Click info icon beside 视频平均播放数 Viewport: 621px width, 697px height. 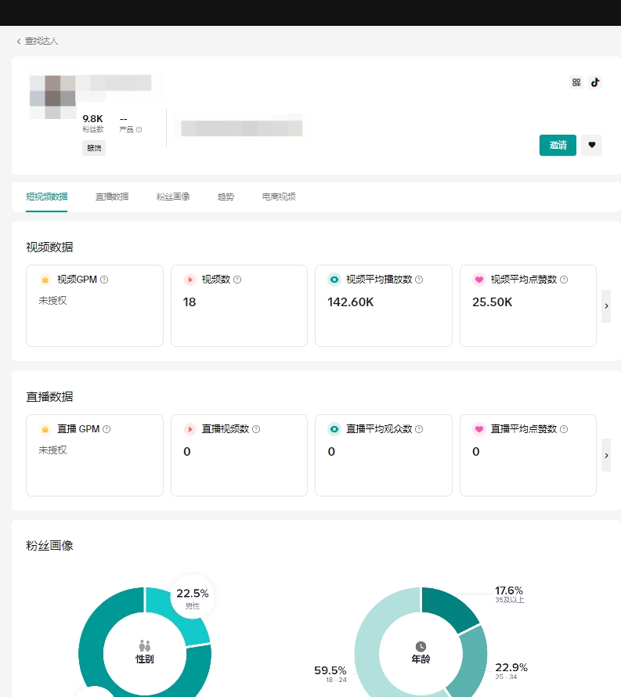pyautogui.click(x=419, y=280)
